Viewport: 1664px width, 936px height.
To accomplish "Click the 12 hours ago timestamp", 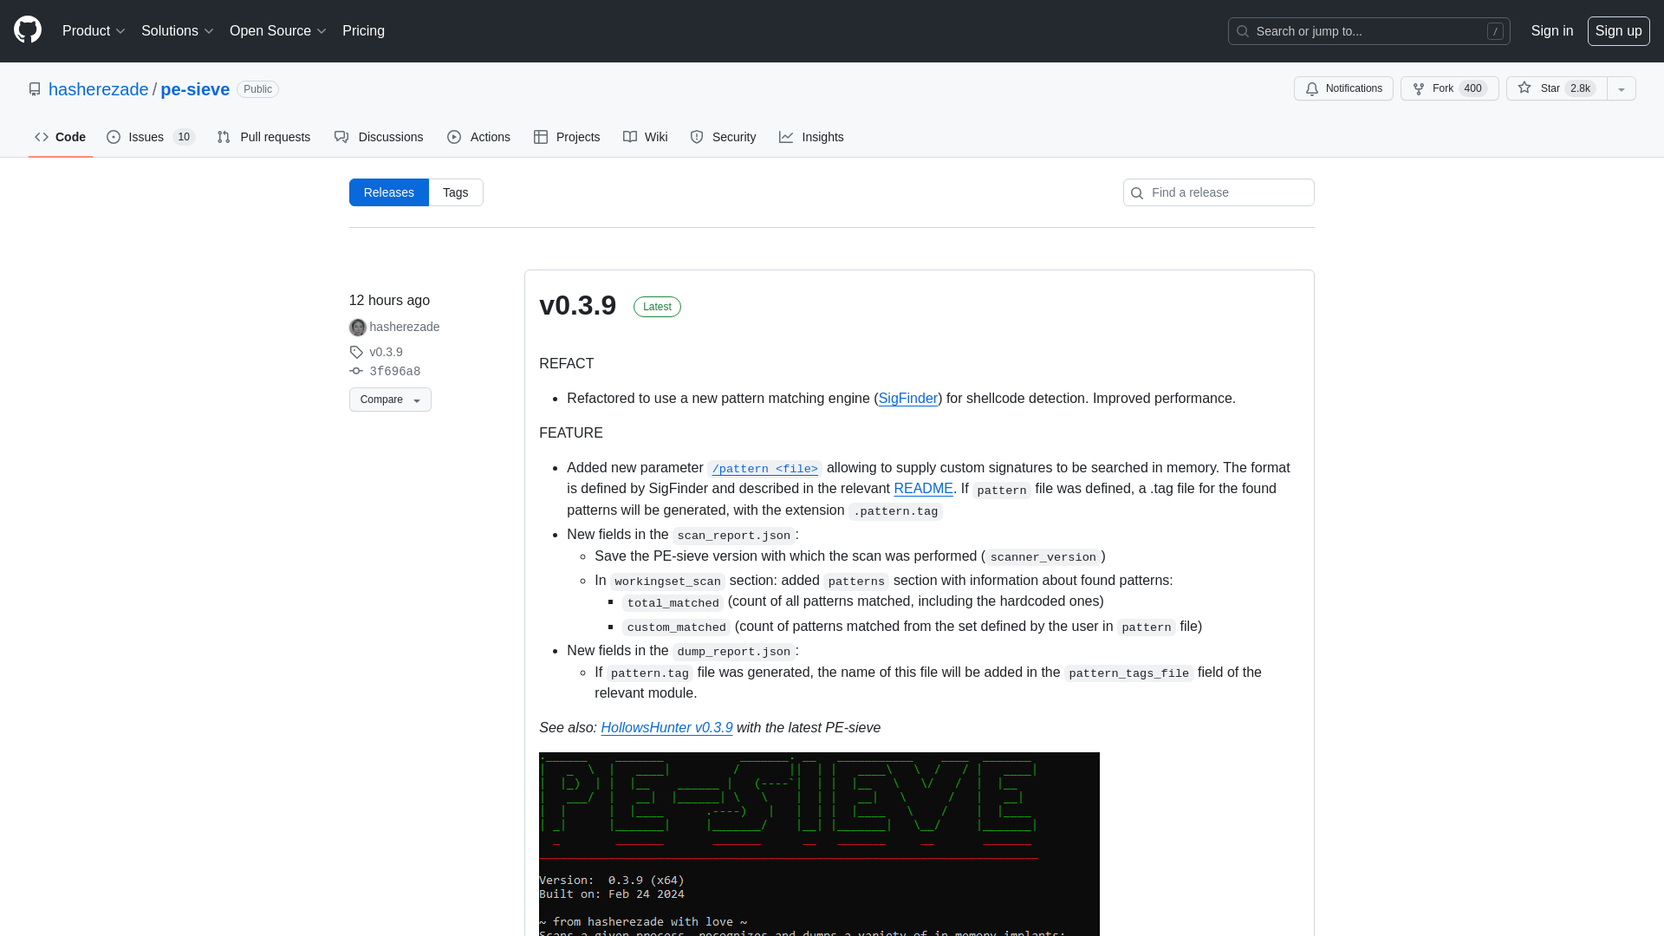I will point(389,301).
